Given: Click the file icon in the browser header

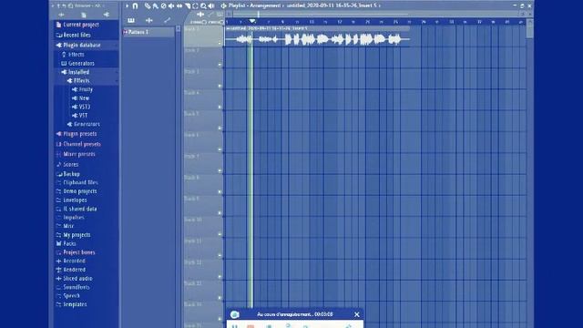Looking at the screenshot, I should 84,15.
